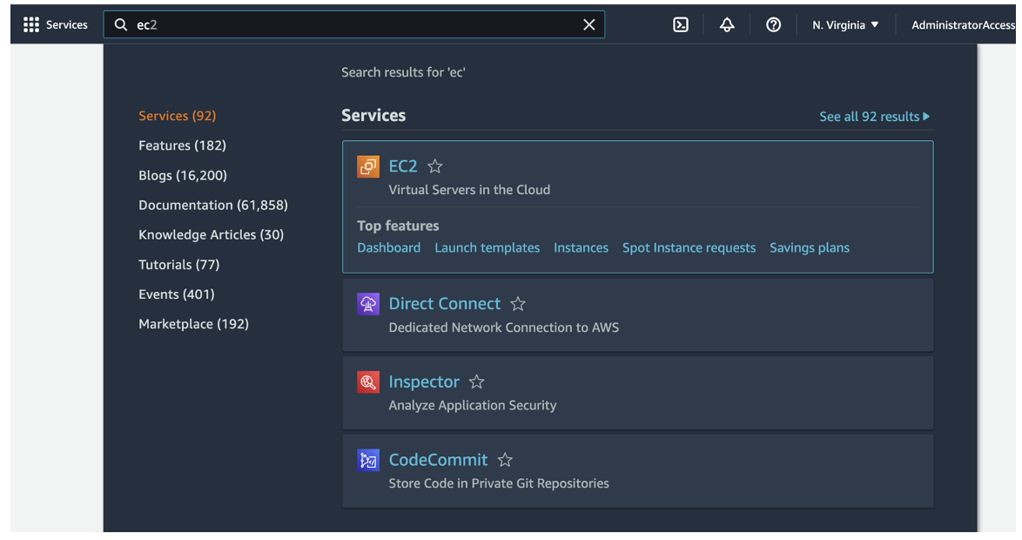This screenshot has width=1022, height=540.
Task: Expand See all 92 results
Action: point(875,117)
